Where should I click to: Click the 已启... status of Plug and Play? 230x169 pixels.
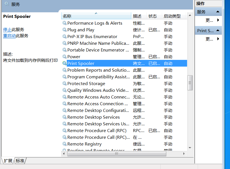pyautogui.click(x=154, y=30)
